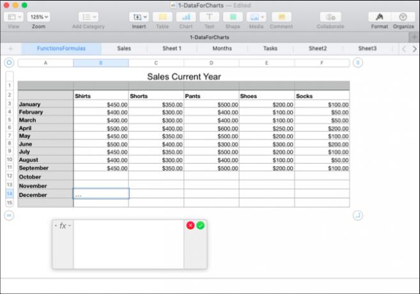Add a Comment from the toolbar
This screenshot has width=420, height=294.
(281, 17)
